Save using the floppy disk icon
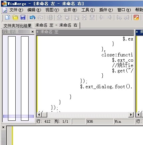This screenshot has width=143, height=145. coord(23,18)
